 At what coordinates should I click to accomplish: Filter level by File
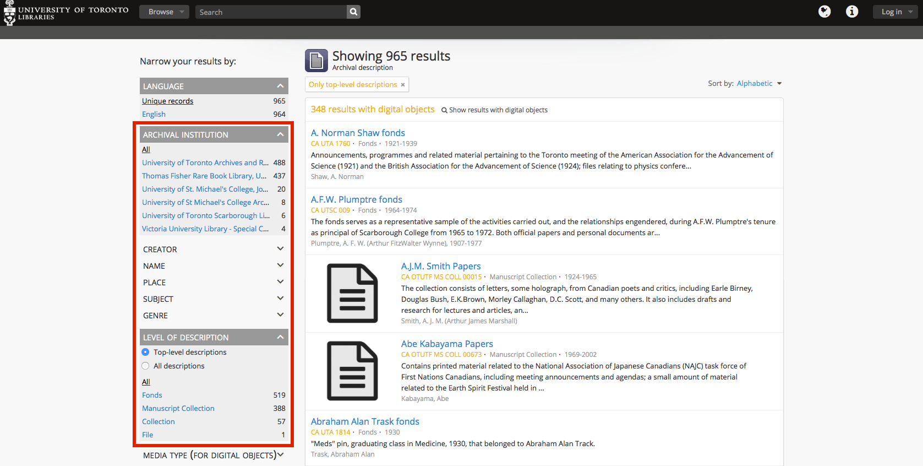(148, 435)
